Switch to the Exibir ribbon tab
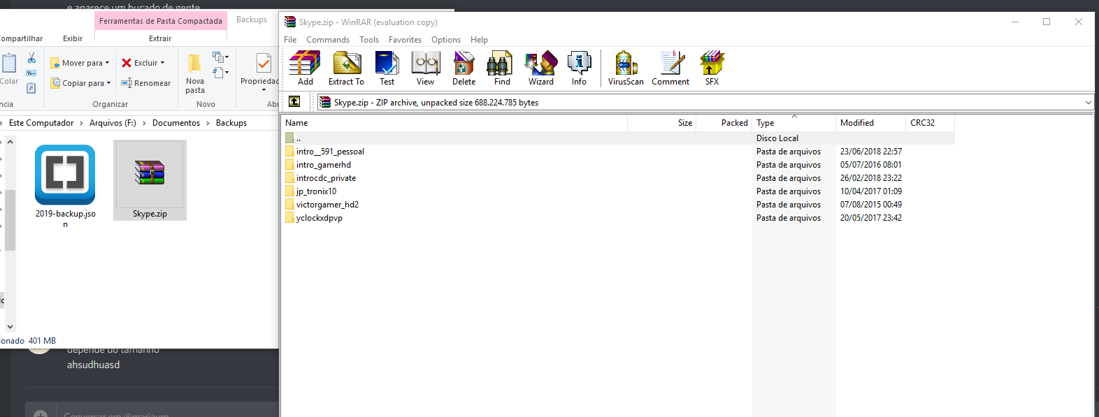Screen dimensions: 1099x417 pyautogui.click(x=73, y=38)
